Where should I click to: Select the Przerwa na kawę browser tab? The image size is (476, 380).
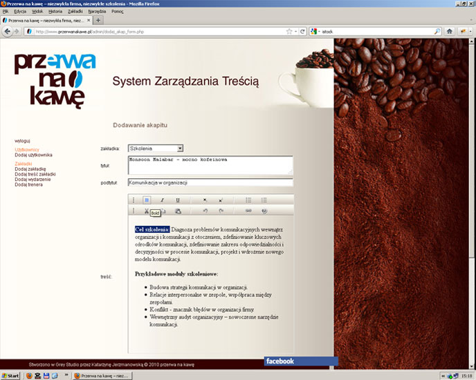(x=46, y=20)
